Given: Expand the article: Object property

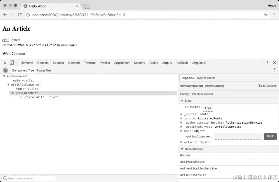Looking at the screenshot, I should click(181, 142).
